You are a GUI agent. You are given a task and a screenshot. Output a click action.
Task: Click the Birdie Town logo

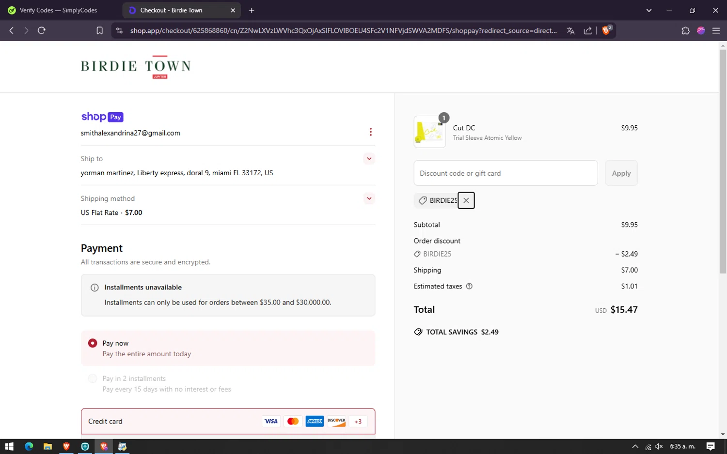click(x=136, y=66)
